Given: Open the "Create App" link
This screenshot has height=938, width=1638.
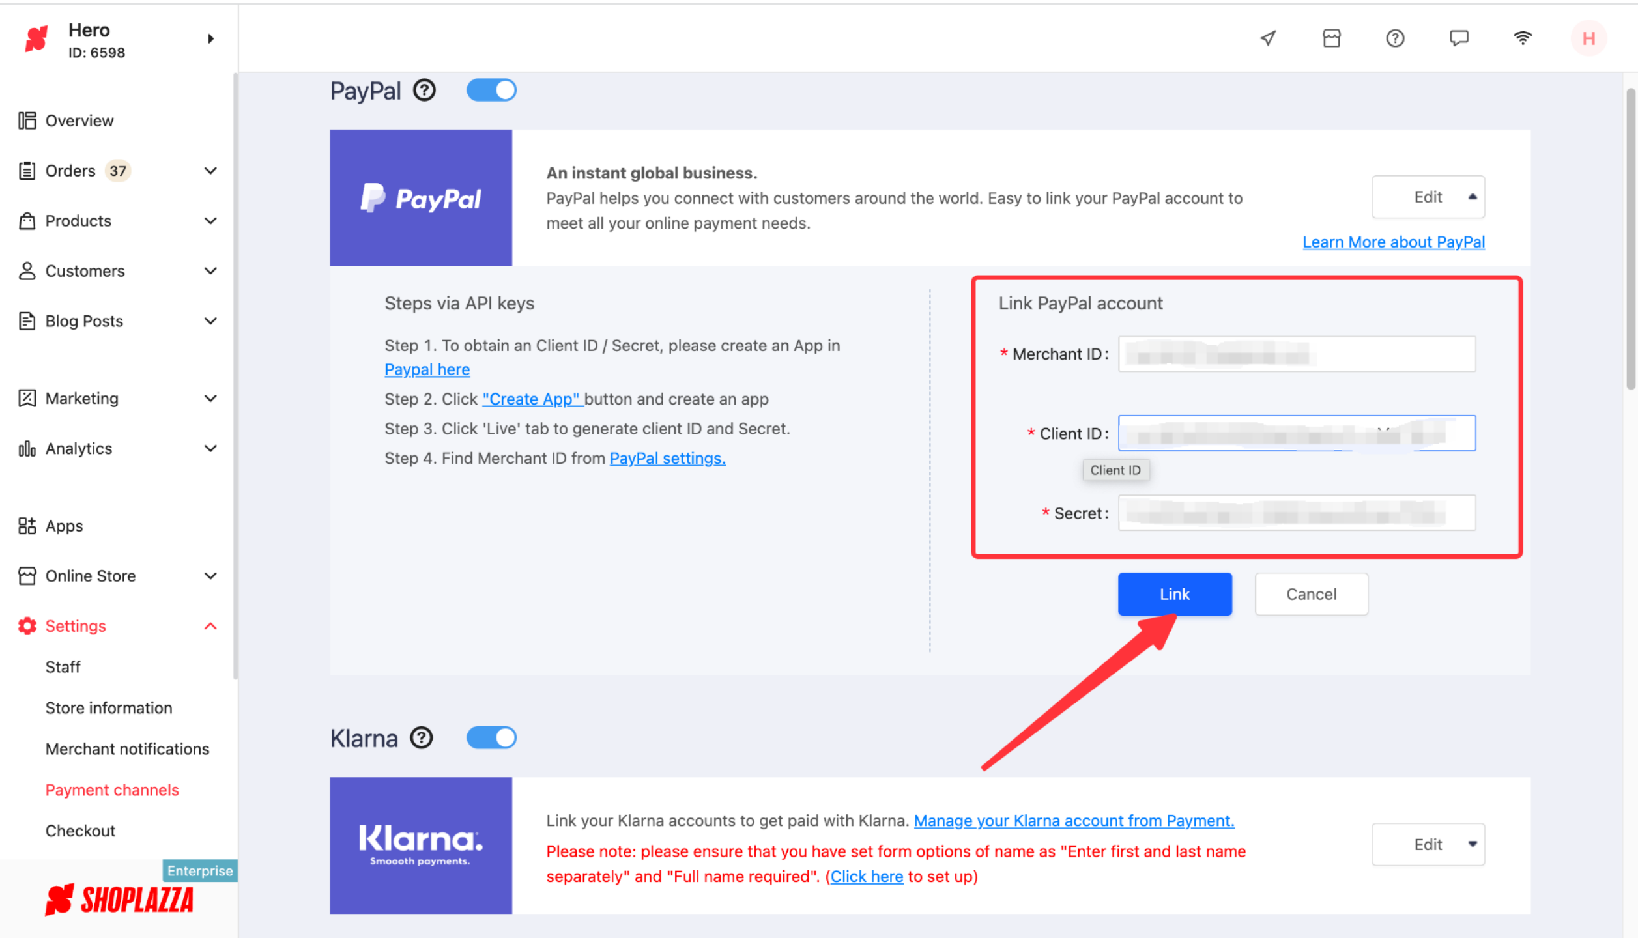Looking at the screenshot, I should click(x=533, y=399).
